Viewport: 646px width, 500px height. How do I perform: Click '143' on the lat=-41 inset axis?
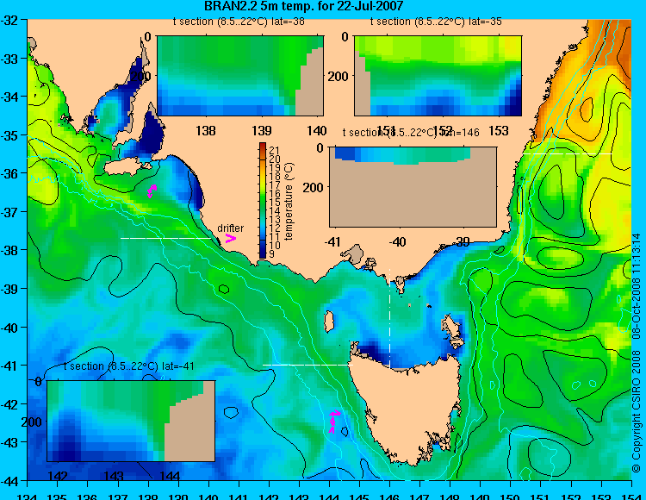click(114, 476)
